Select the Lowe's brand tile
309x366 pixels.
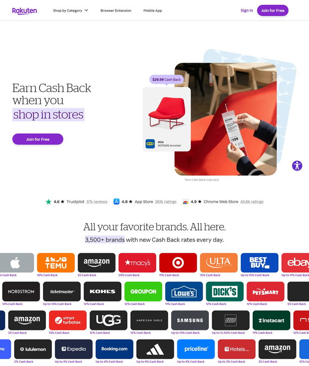[x=184, y=291]
